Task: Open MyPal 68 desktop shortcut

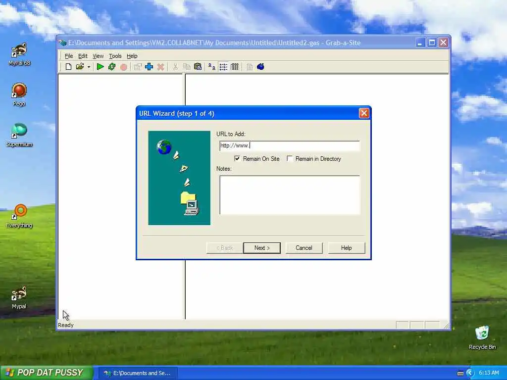Action: pos(19,54)
